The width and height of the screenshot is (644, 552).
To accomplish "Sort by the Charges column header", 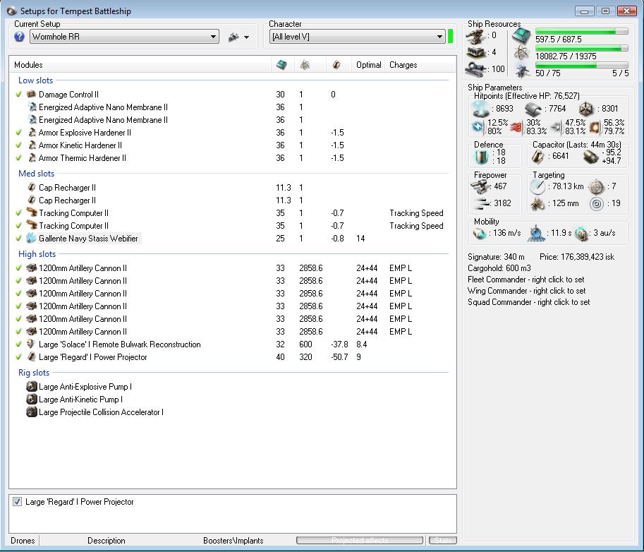I will 403,65.
